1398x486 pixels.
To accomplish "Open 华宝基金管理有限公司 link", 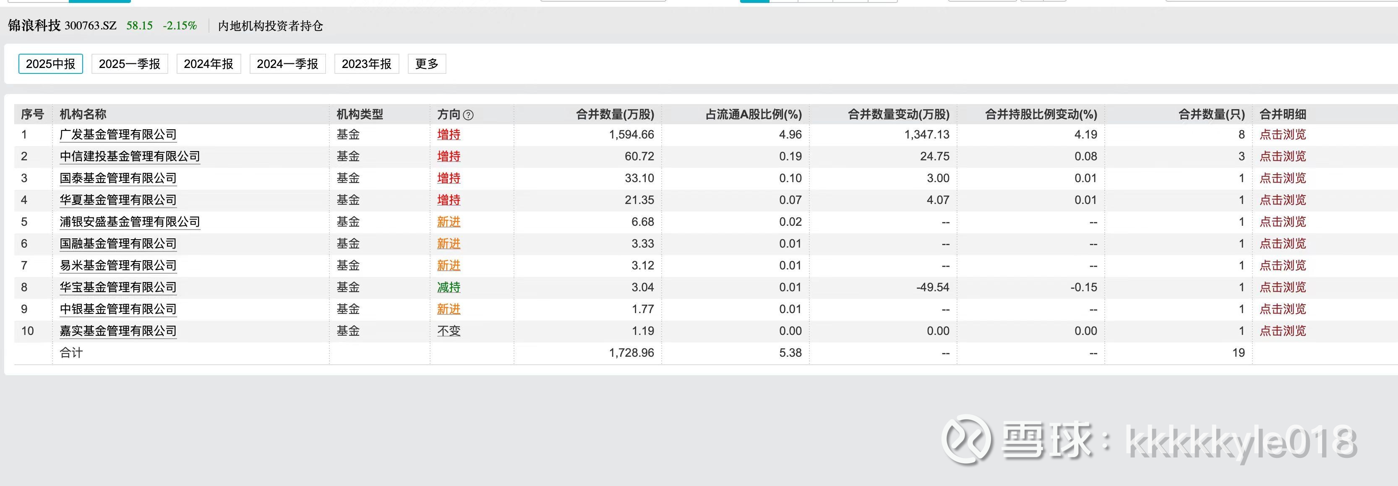I will click(118, 287).
